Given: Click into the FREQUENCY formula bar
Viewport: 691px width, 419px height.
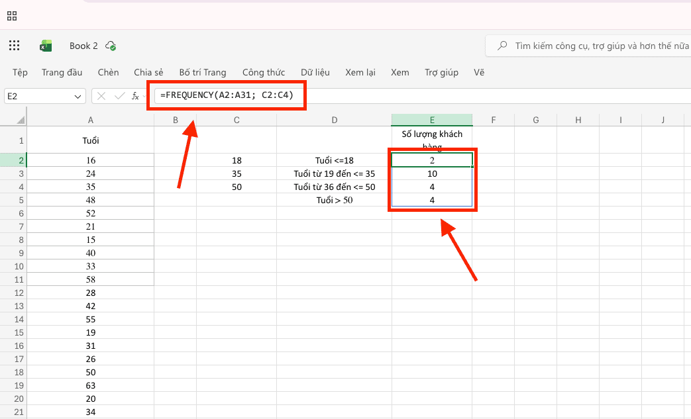Looking at the screenshot, I should 422,95.
